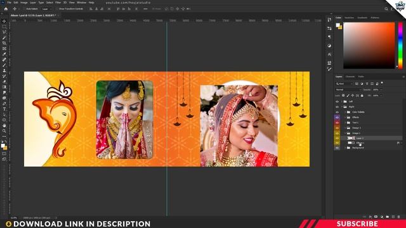Open the Filter menu
The image size is (406, 228).
coord(58,3)
